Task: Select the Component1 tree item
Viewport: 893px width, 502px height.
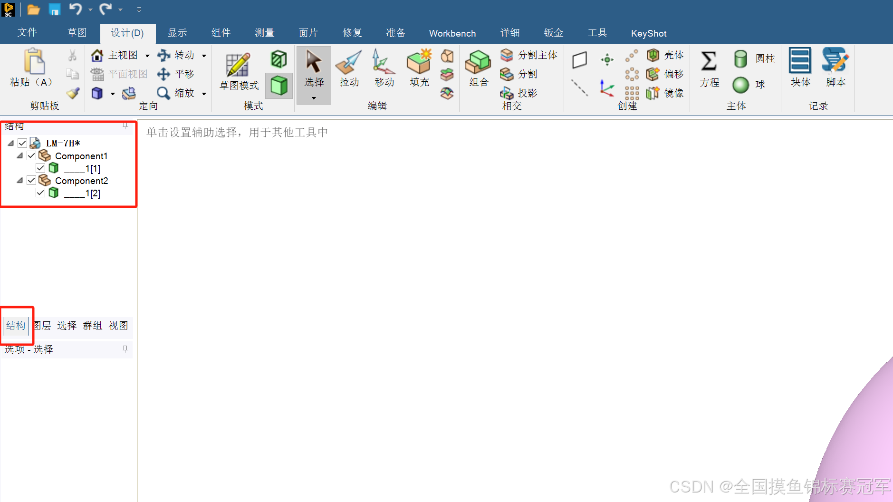Action: point(81,156)
